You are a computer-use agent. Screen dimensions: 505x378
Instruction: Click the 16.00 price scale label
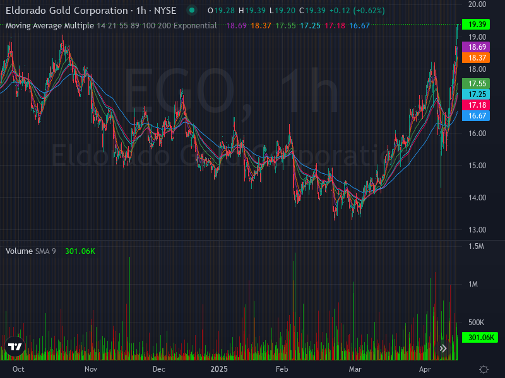(477, 134)
